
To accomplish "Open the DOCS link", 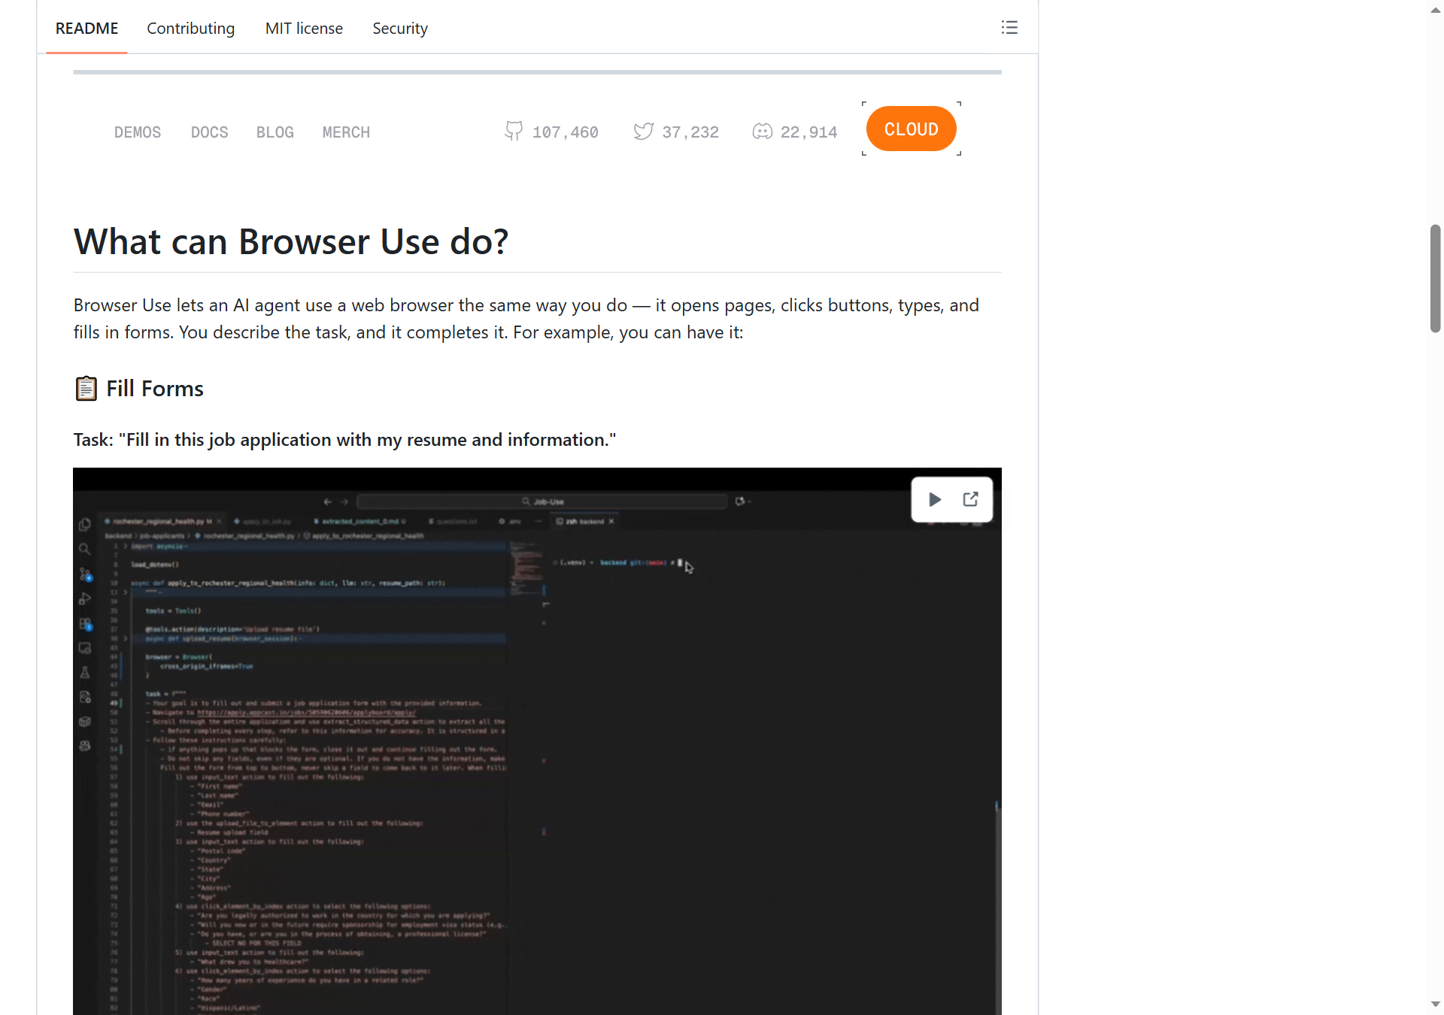I will pyautogui.click(x=209, y=132).
